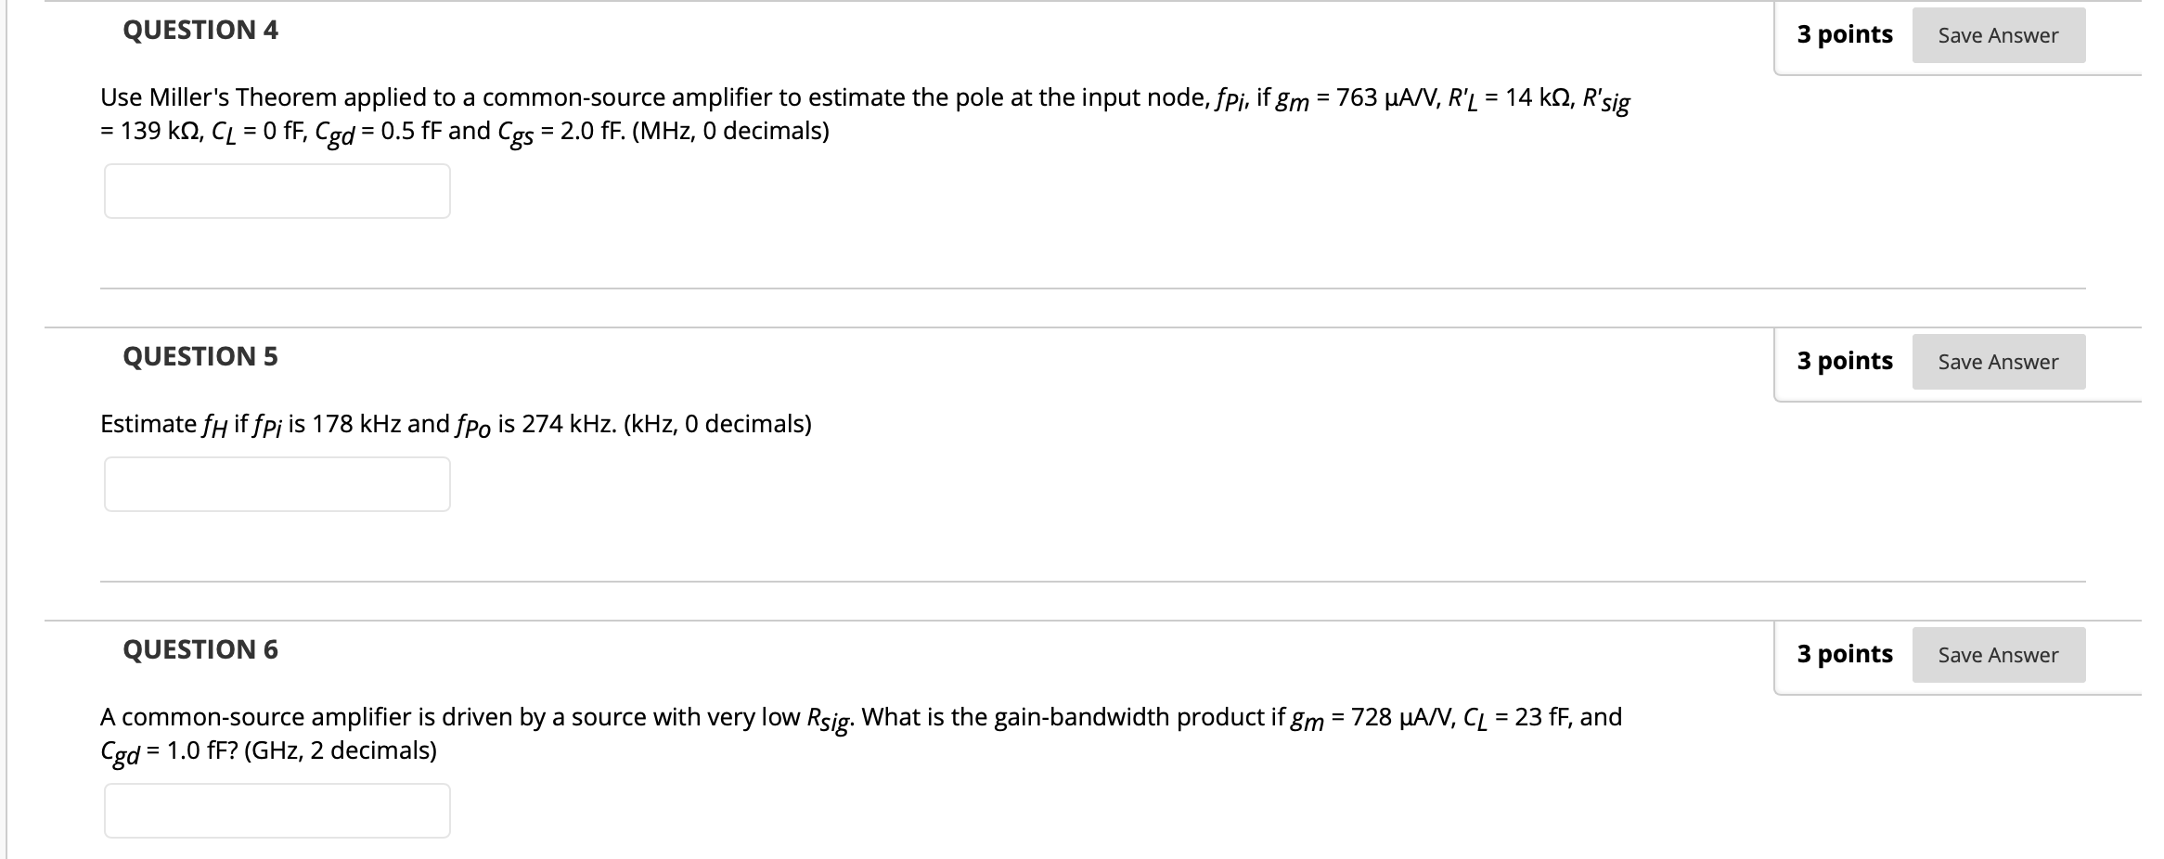Click Save Answer for Question 6

(x=1998, y=655)
